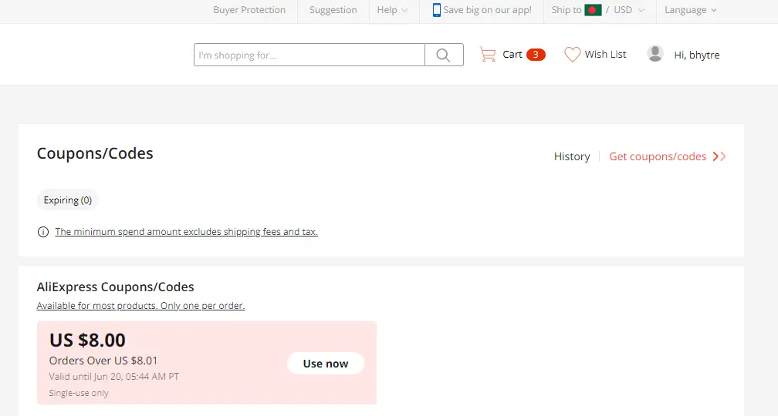This screenshot has height=416, width=778.
Task: Open coupon History
Action: (x=572, y=156)
